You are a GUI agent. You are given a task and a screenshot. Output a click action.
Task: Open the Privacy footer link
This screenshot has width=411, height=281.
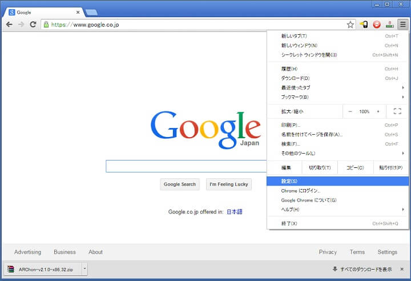pyautogui.click(x=328, y=252)
